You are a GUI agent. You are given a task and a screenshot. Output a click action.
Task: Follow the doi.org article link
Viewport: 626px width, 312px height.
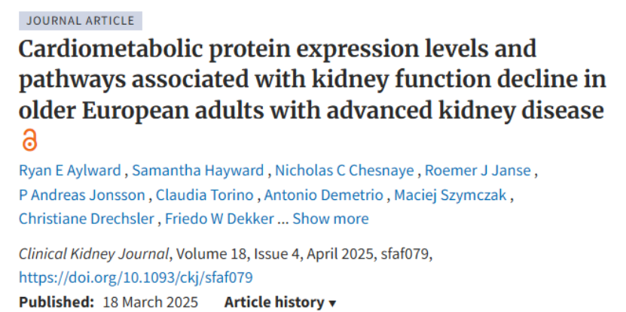point(136,277)
